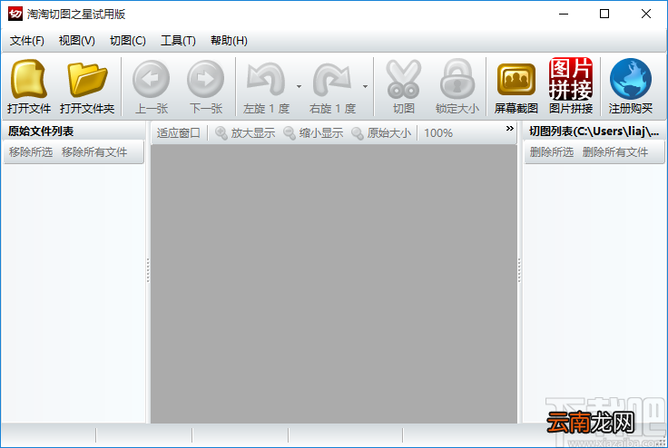Image resolution: width=668 pixels, height=448 pixels.
Task: Click Register/Buy (注册购买) globe icon
Action: pos(631,86)
